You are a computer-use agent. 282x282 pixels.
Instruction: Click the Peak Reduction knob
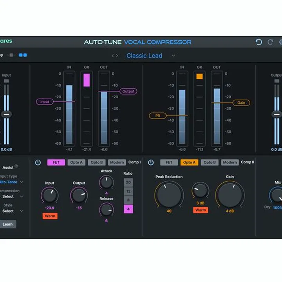[169, 195]
